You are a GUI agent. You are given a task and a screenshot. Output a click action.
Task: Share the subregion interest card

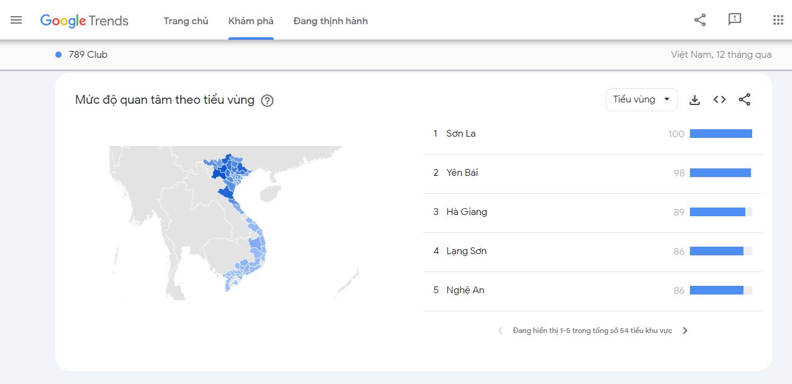coord(745,99)
